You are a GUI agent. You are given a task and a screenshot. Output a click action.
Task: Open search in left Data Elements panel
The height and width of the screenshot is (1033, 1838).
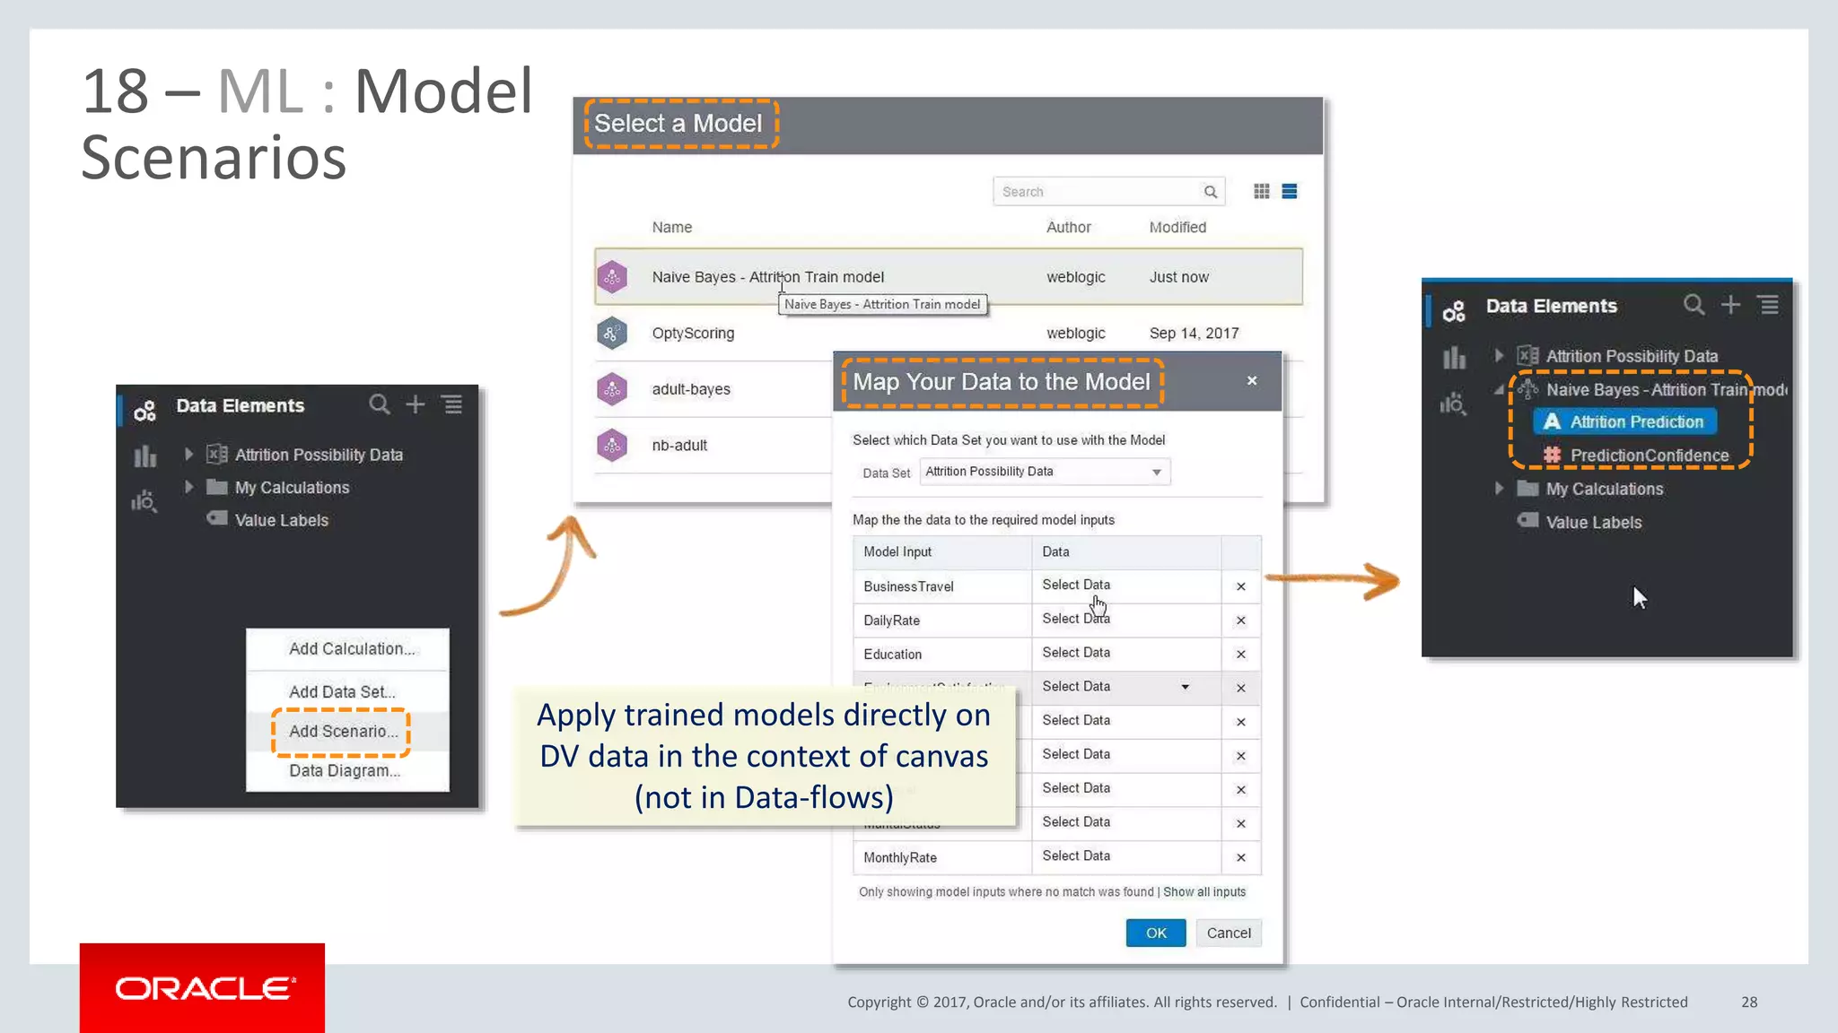[380, 405]
